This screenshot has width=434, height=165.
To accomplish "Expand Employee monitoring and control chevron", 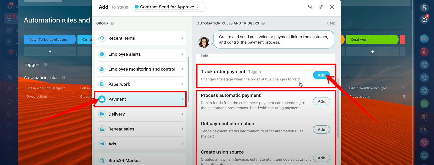I will click(182, 69).
